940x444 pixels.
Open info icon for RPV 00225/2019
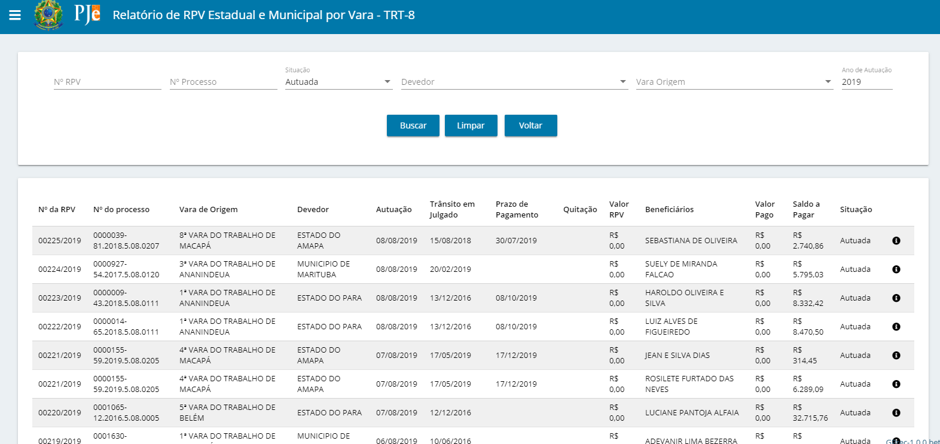click(896, 241)
